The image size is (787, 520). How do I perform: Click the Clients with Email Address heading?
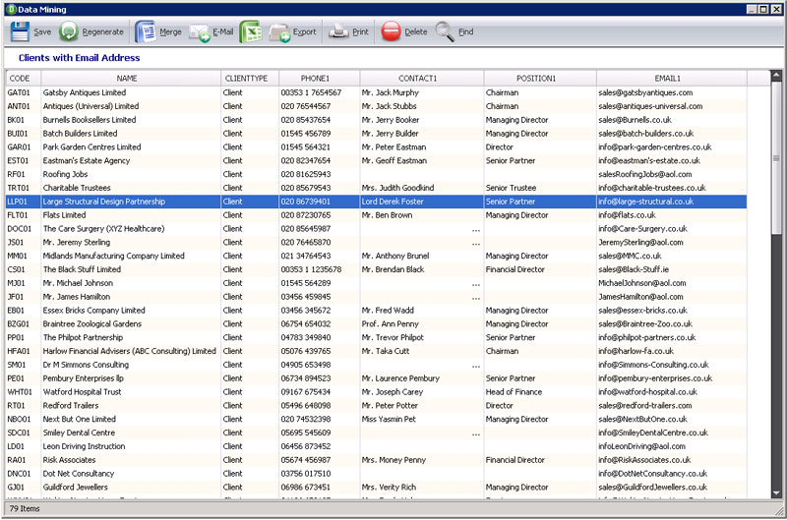click(80, 58)
